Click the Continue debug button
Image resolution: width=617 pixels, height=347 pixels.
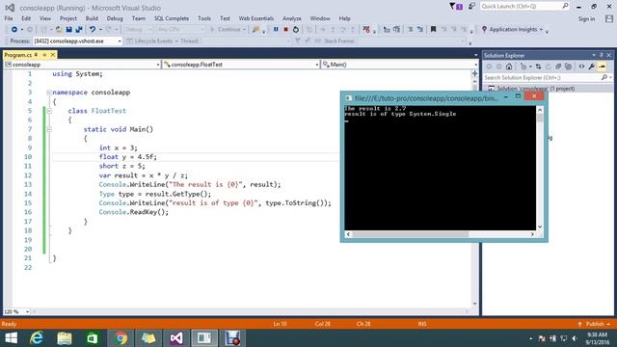(x=227, y=30)
